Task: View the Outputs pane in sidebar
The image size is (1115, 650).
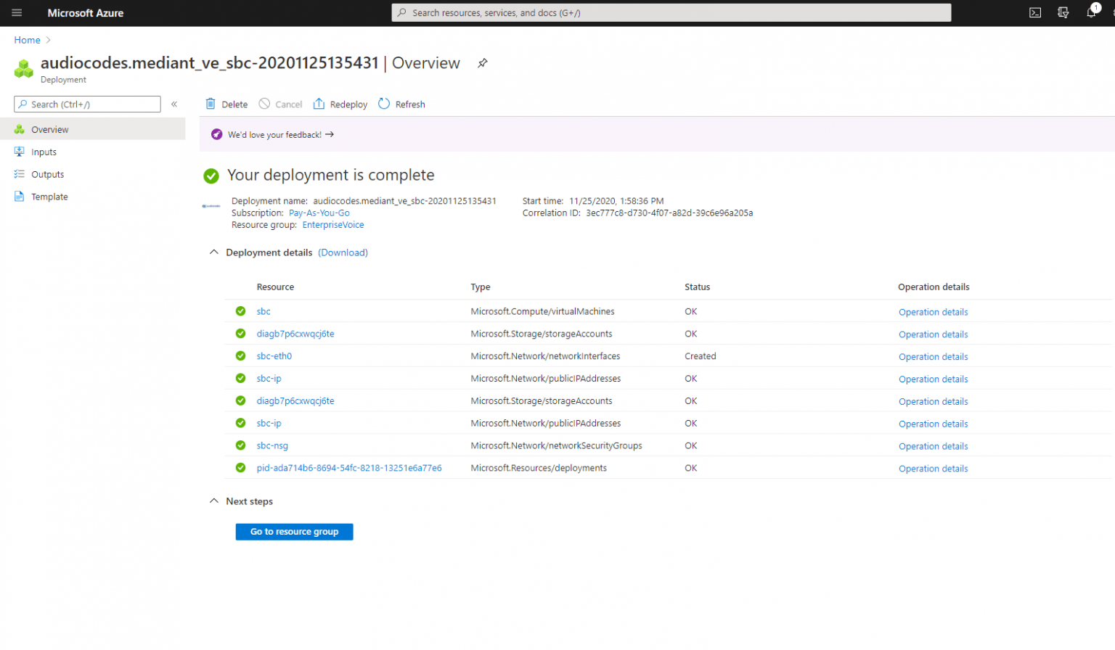Action: click(x=46, y=173)
